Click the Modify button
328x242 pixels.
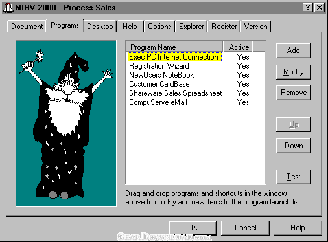pyautogui.click(x=294, y=72)
